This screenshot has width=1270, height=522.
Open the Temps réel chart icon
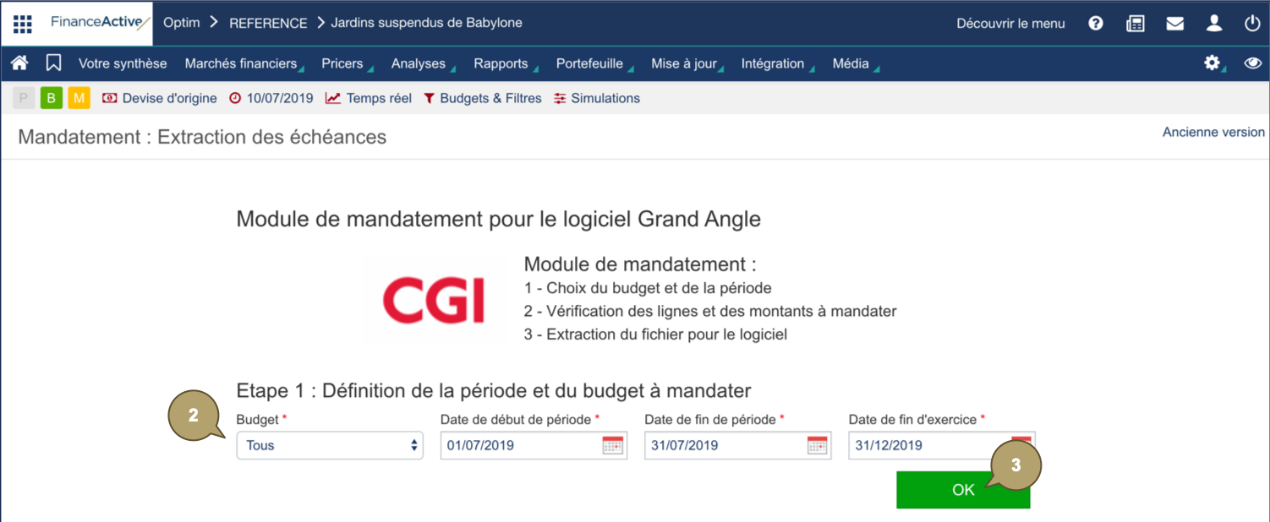point(331,97)
